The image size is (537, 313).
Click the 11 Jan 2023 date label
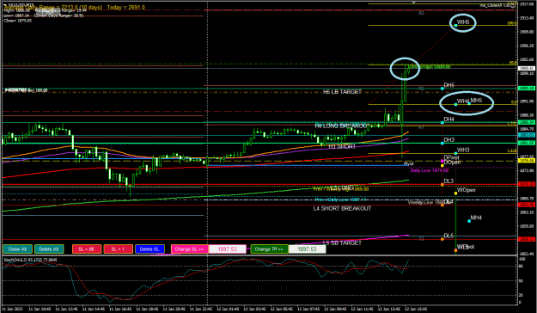13,309
